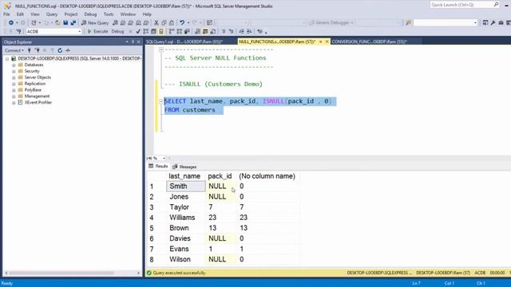This screenshot has height=287, width=511.
Task: Click the Paste icon in toolbar
Action: pos(172,23)
